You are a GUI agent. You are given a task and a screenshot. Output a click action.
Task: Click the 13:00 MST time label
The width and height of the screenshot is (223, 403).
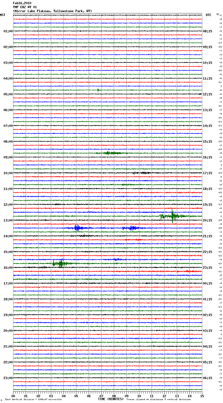(8, 220)
